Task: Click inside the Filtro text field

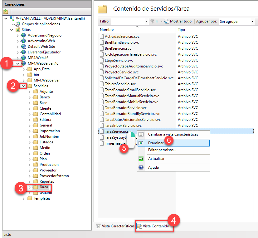Action: [128, 22]
